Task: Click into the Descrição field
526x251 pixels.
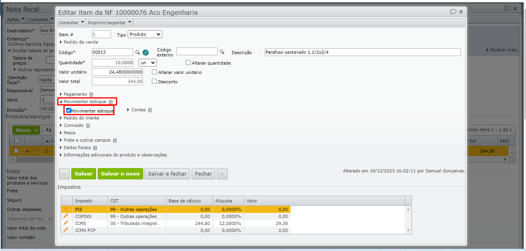Action: 362,52
